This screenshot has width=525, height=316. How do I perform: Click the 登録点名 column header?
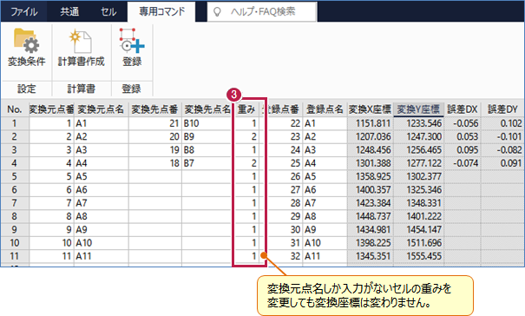(x=325, y=109)
